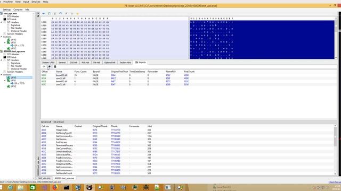Viewport: 341px width, 191px height.
Task: Click the plus icon in the Imports toolbar
Action: 50,66
